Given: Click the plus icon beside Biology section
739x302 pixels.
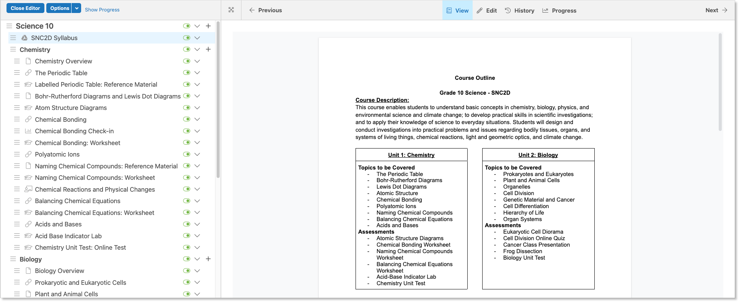Looking at the screenshot, I should click(208, 259).
